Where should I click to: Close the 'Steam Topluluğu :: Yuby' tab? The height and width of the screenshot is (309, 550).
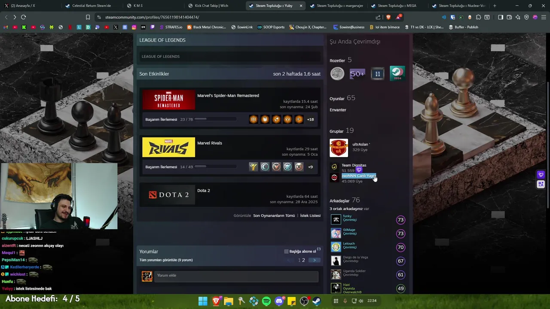pos(301,6)
